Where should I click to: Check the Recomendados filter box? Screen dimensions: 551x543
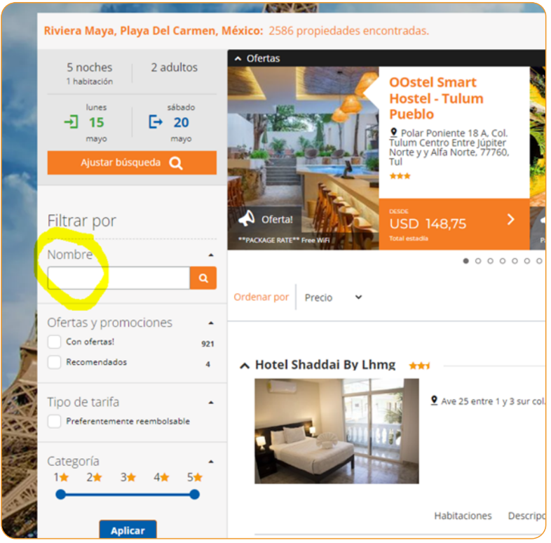[54, 363]
